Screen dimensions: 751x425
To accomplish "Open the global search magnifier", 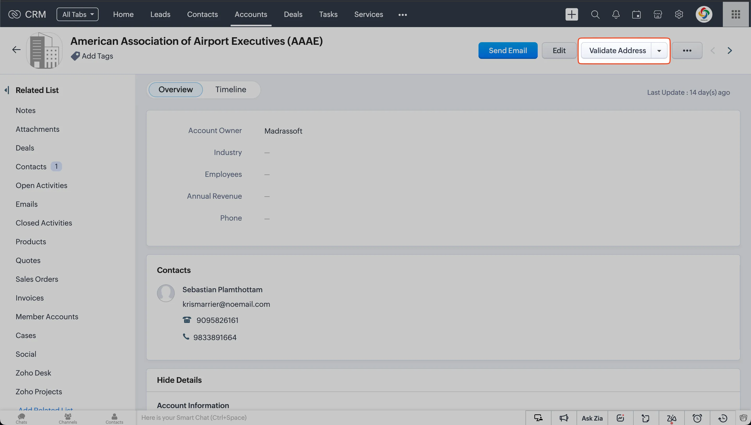I will [595, 14].
